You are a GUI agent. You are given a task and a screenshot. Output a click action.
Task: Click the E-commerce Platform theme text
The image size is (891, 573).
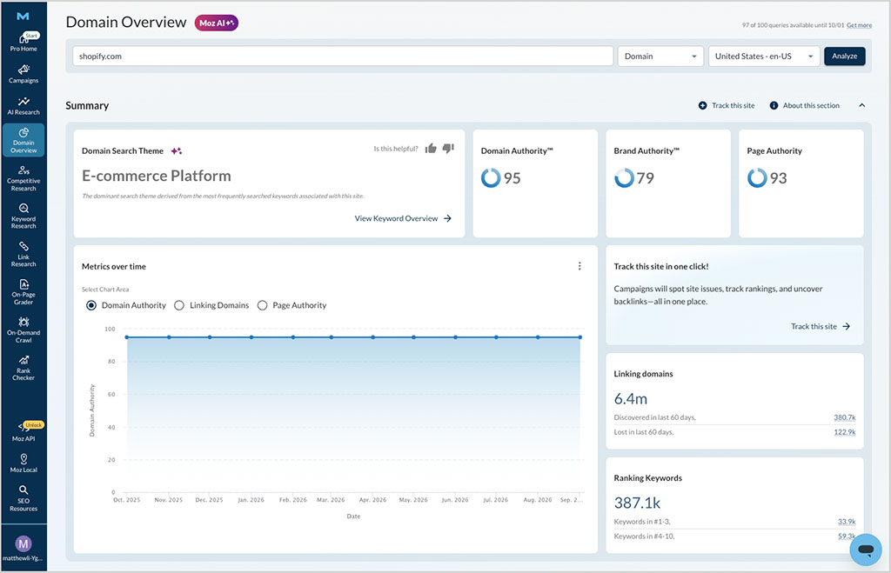click(x=157, y=176)
